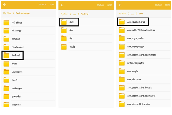Open the MS_office folder
This screenshot has height=115, width=172.
click(x=16, y=22)
